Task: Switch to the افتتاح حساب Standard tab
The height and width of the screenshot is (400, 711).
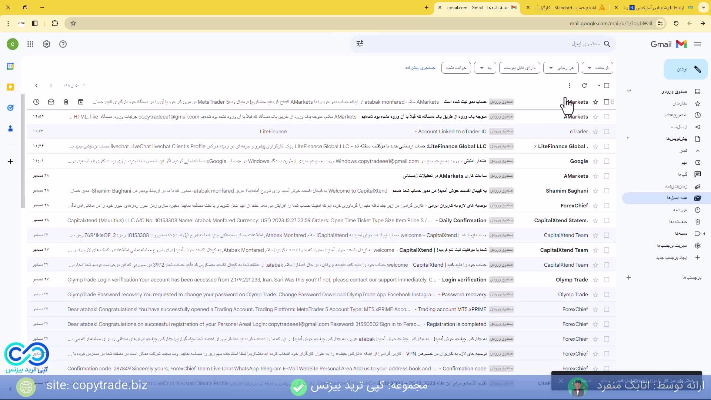Action: pyautogui.click(x=570, y=7)
